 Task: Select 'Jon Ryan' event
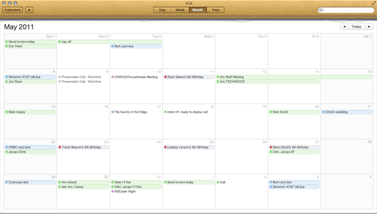[x=30, y=81]
